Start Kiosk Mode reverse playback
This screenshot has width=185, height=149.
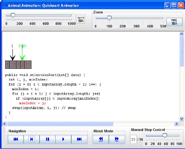[x=101, y=139]
